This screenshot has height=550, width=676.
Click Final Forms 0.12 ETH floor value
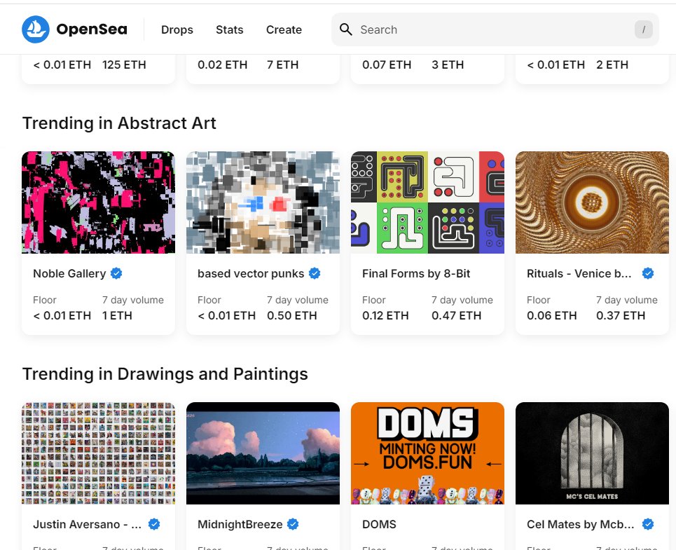click(x=385, y=315)
